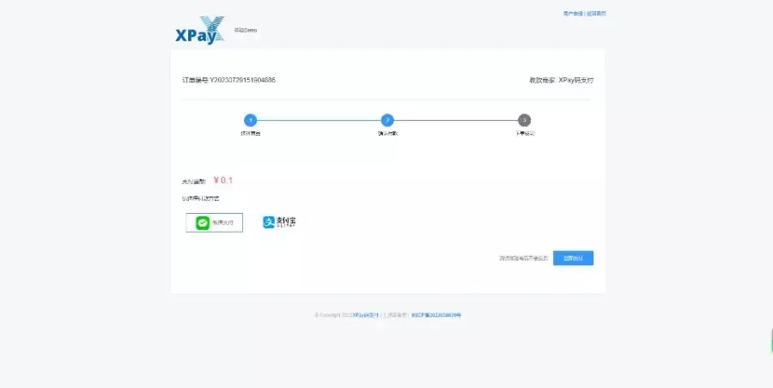Click the Demo text beside the logo
Viewport: 773px width, 388px height.
(x=246, y=30)
